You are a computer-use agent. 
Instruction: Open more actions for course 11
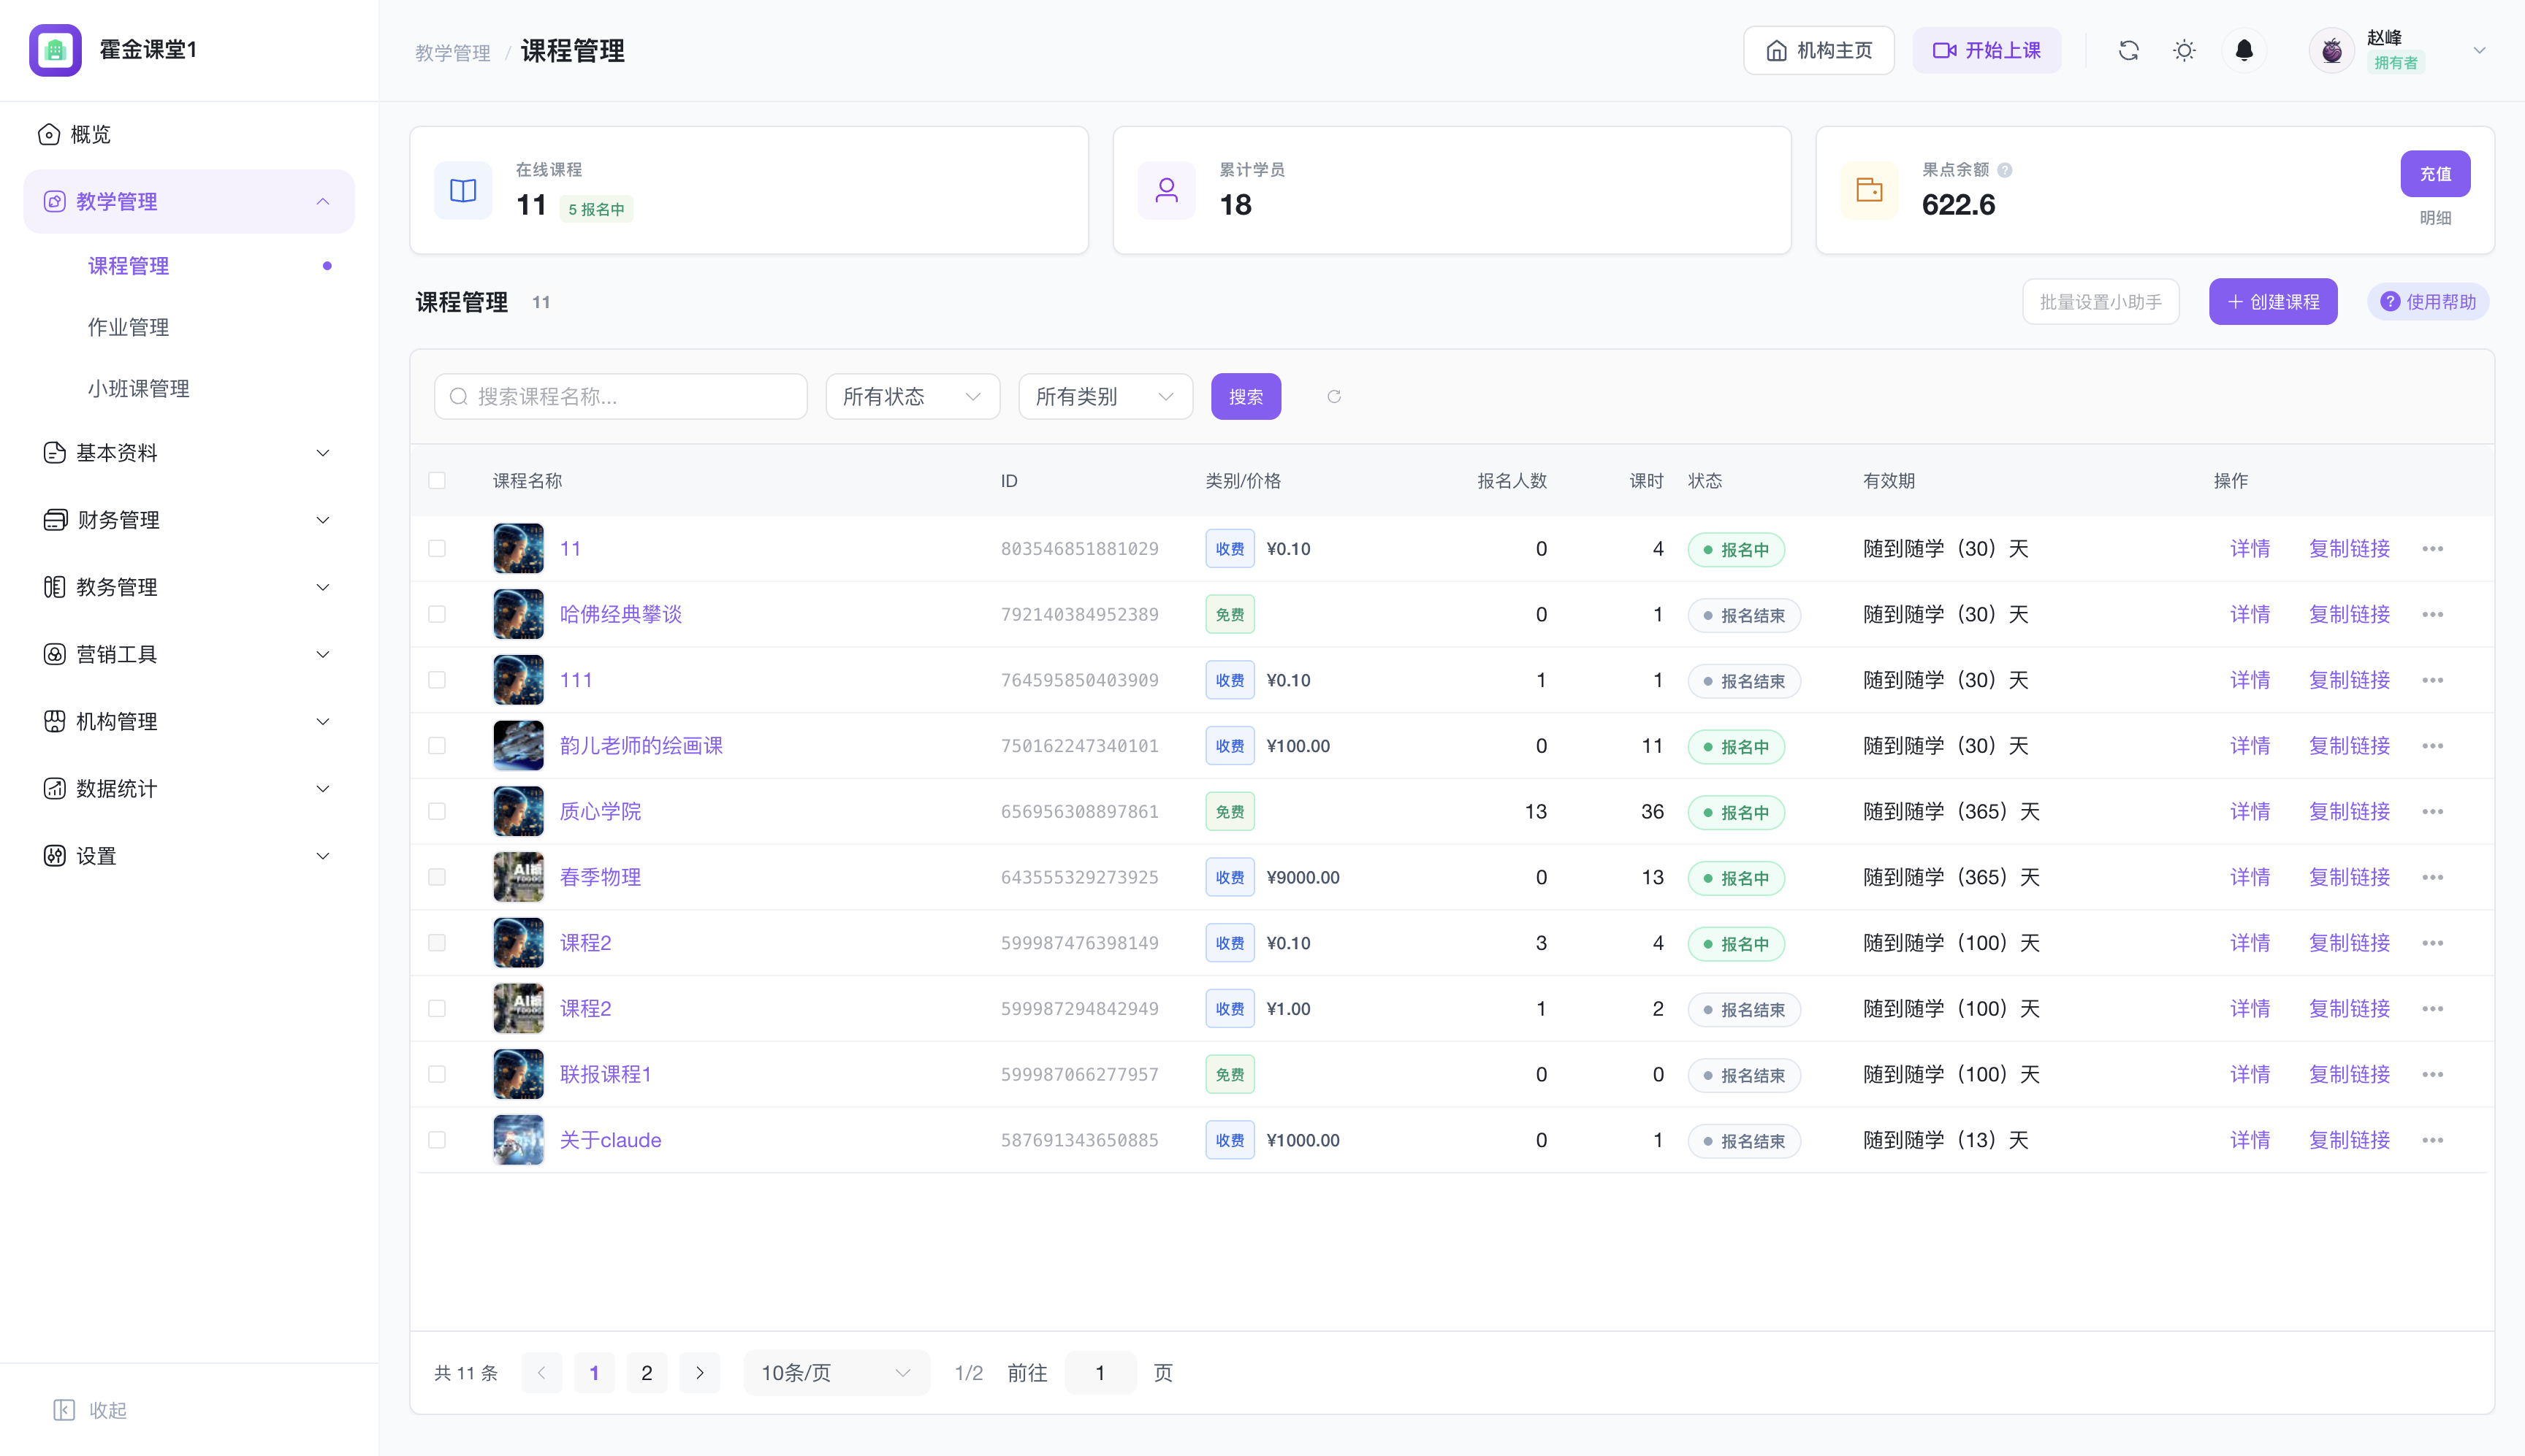(2433, 549)
